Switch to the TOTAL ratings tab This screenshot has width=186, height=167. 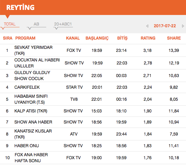click(x=10, y=24)
